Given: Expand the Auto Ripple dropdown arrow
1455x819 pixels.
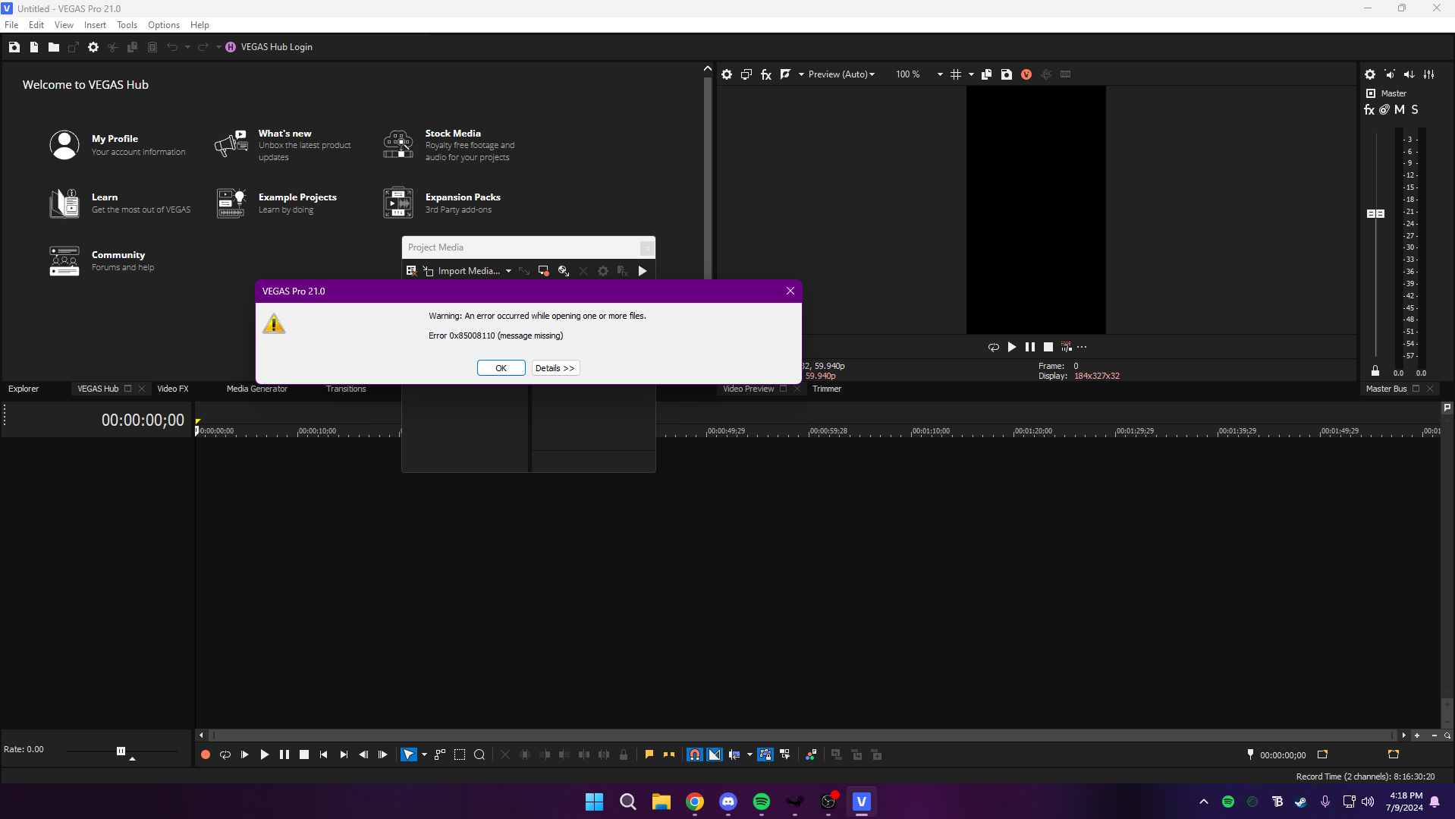Looking at the screenshot, I should (x=749, y=754).
